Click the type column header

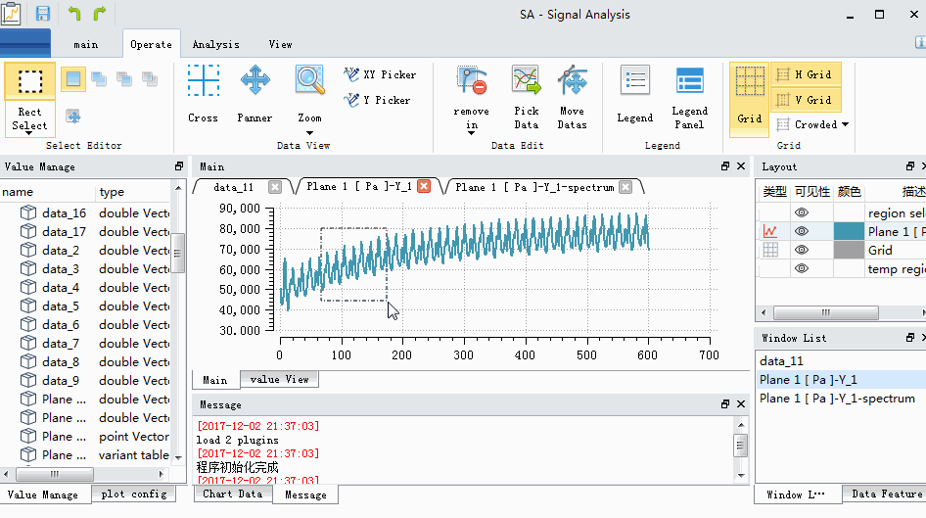tap(133, 192)
